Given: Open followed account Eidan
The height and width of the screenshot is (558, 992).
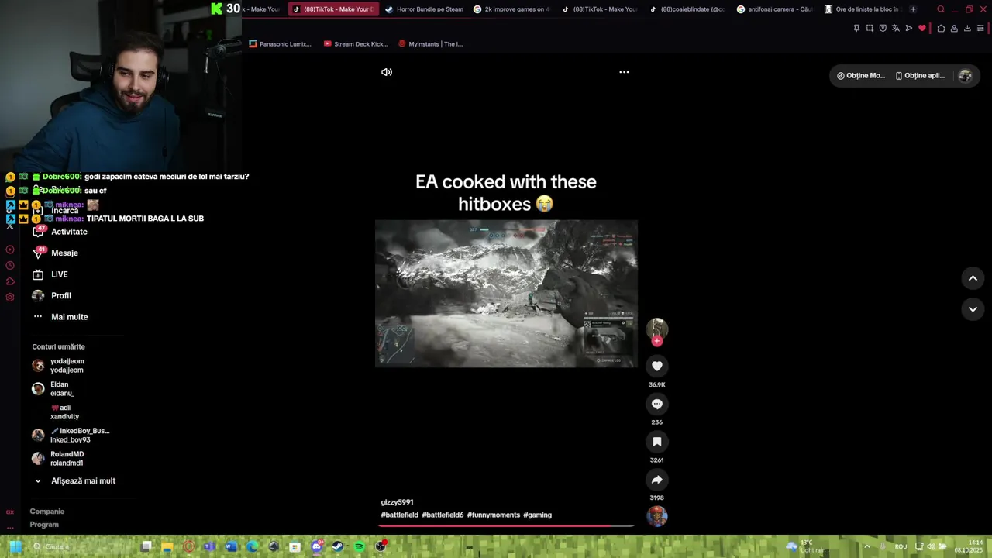Looking at the screenshot, I should (x=53, y=388).
